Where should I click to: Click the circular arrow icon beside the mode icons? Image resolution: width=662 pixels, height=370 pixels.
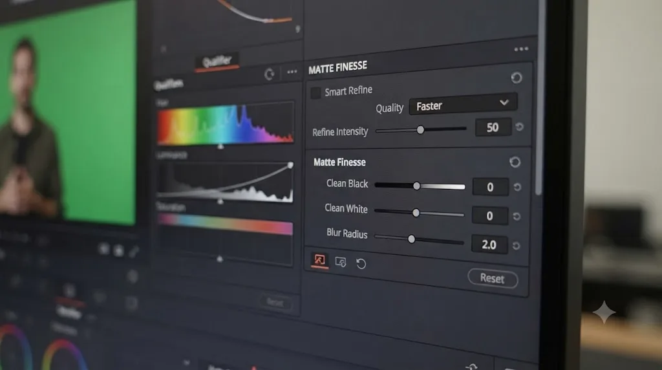[361, 264]
